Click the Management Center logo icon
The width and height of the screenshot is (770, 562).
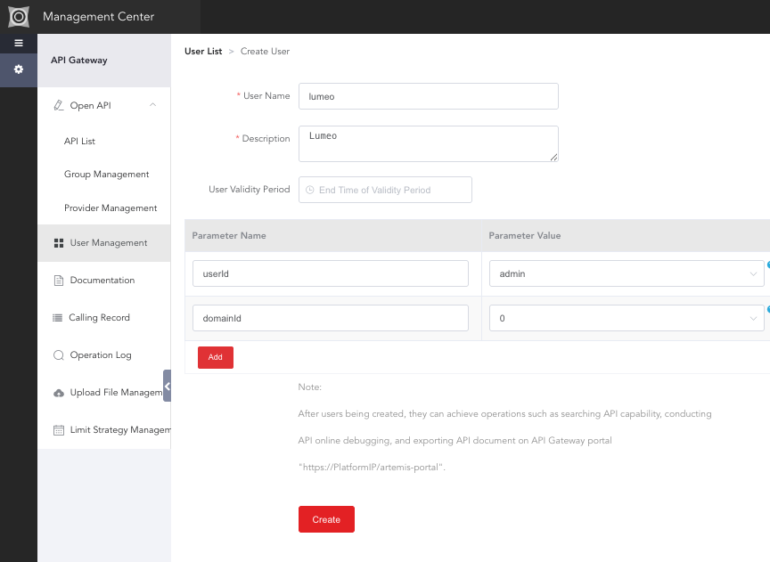point(19,17)
